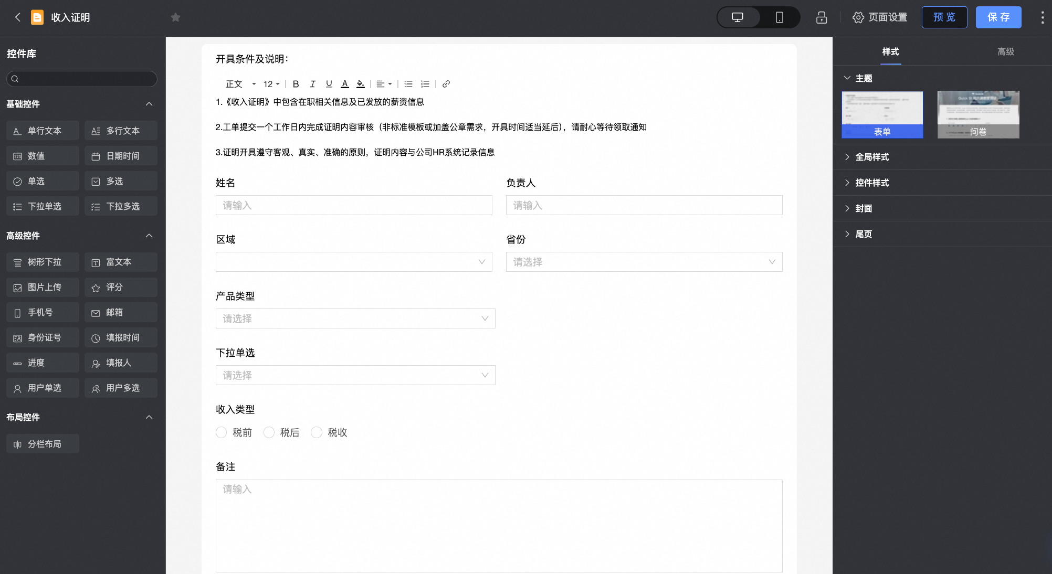Click the bullet list icon
This screenshot has width=1052, height=574.
408,84
